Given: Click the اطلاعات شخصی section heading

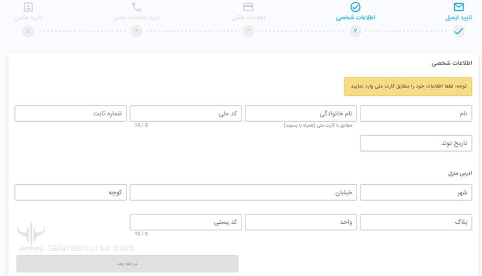Looking at the screenshot, I should 452,63.
